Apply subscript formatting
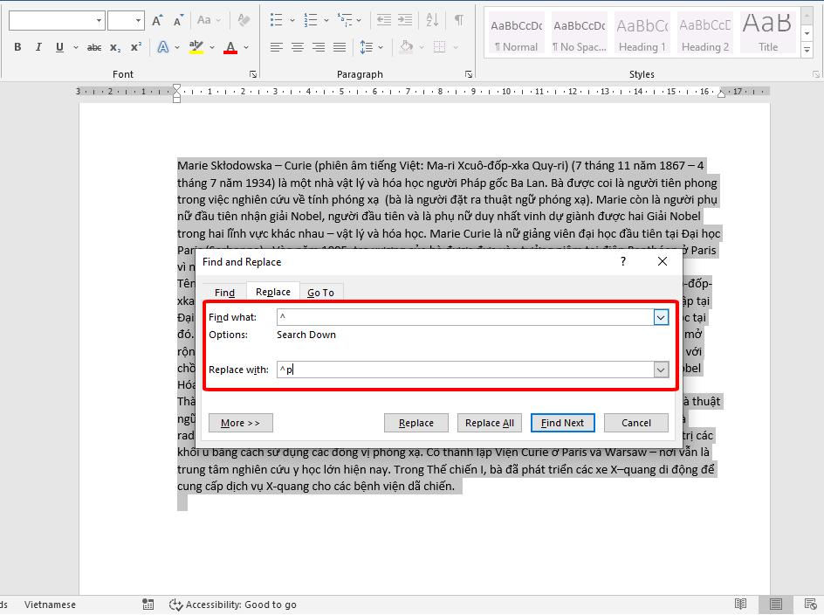The image size is (824, 615). click(x=113, y=47)
